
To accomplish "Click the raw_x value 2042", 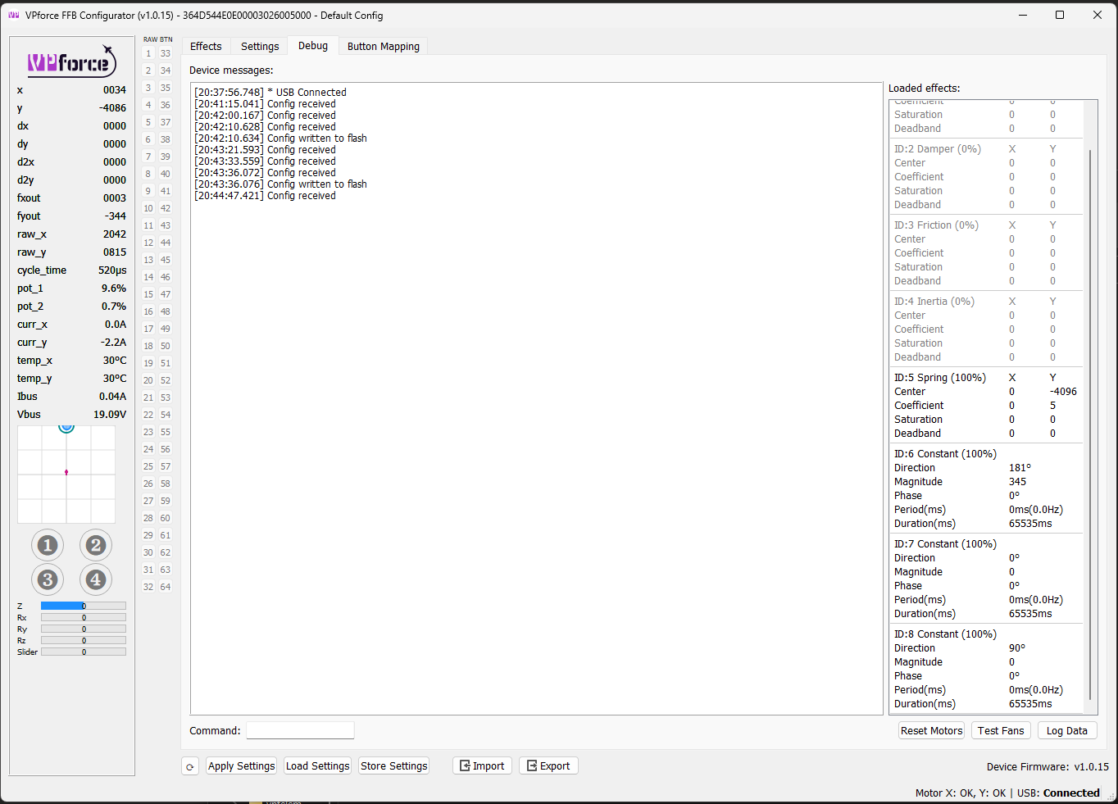I will 115,234.
